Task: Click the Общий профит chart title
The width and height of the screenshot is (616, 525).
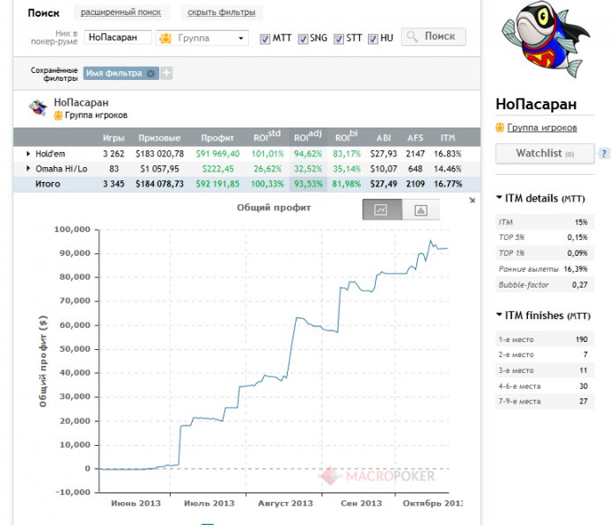Action: 274,208
